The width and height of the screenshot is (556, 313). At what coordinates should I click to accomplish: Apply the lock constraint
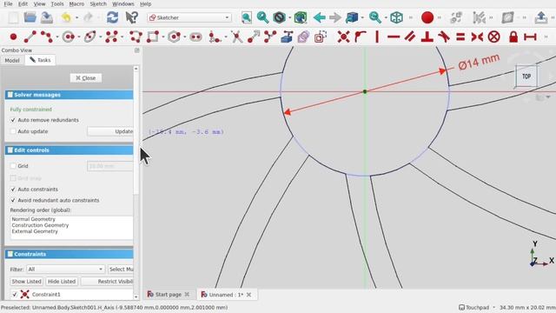pos(513,37)
